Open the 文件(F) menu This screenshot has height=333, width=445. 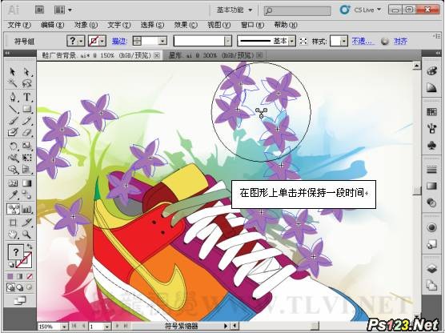(x=19, y=26)
